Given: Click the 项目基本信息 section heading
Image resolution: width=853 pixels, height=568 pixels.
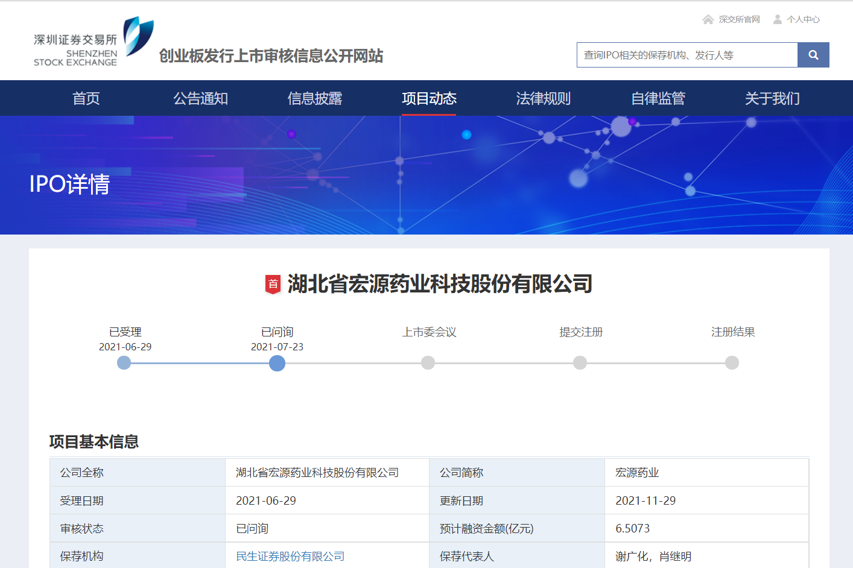Looking at the screenshot, I should (x=94, y=441).
